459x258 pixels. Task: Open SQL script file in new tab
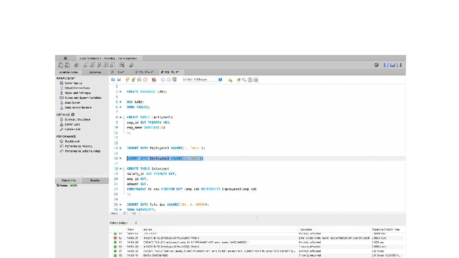coord(67,65)
